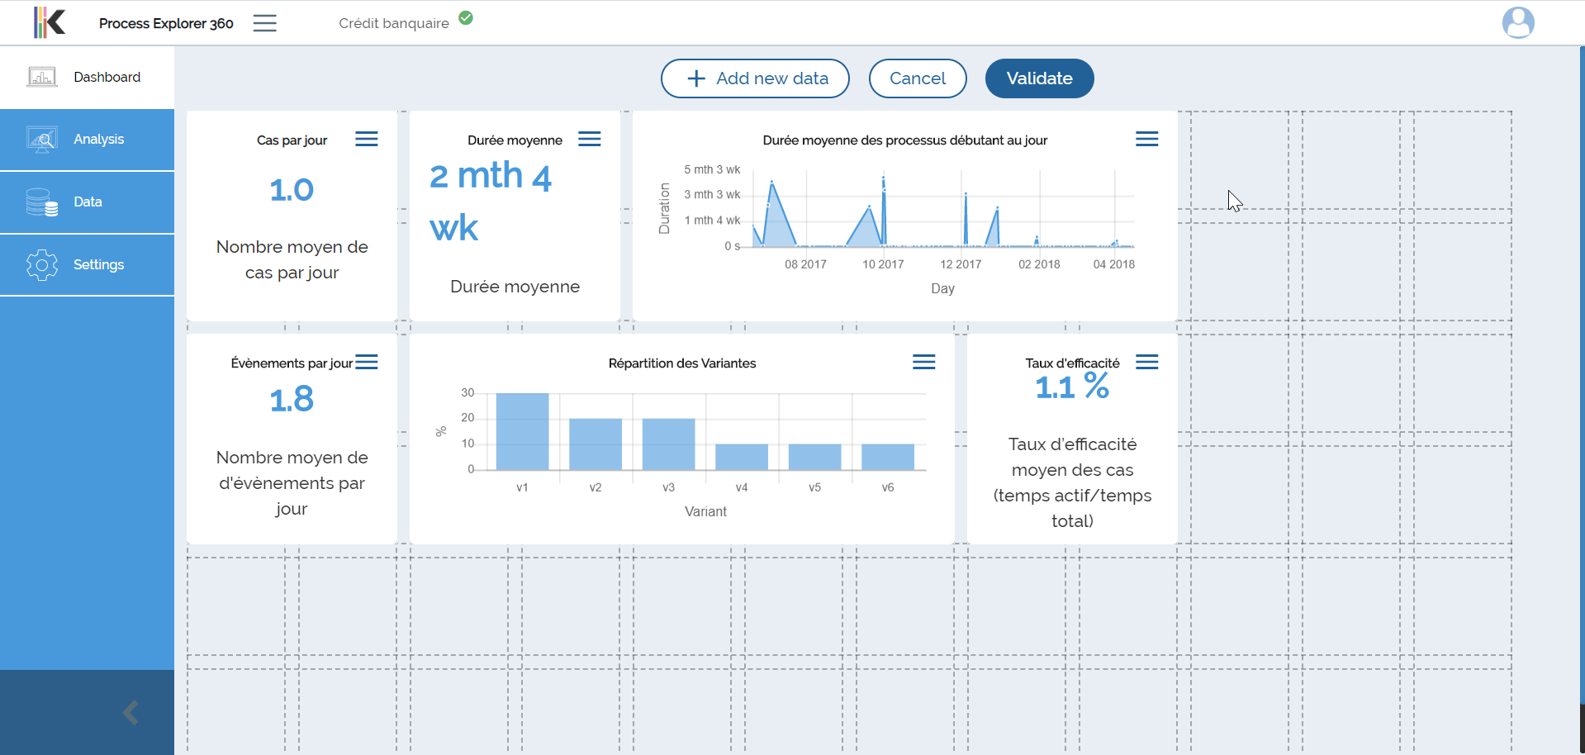Click the Process Explorer 360 title
Image resolution: width=1585 pixels, height=755 pixels.
coord(166,23)
